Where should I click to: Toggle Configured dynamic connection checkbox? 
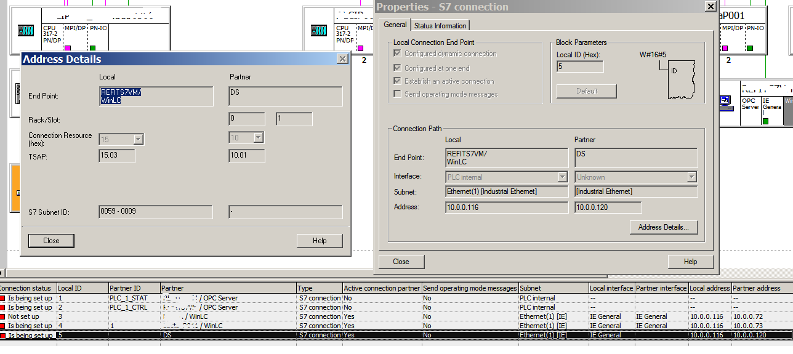click(398, 54)
